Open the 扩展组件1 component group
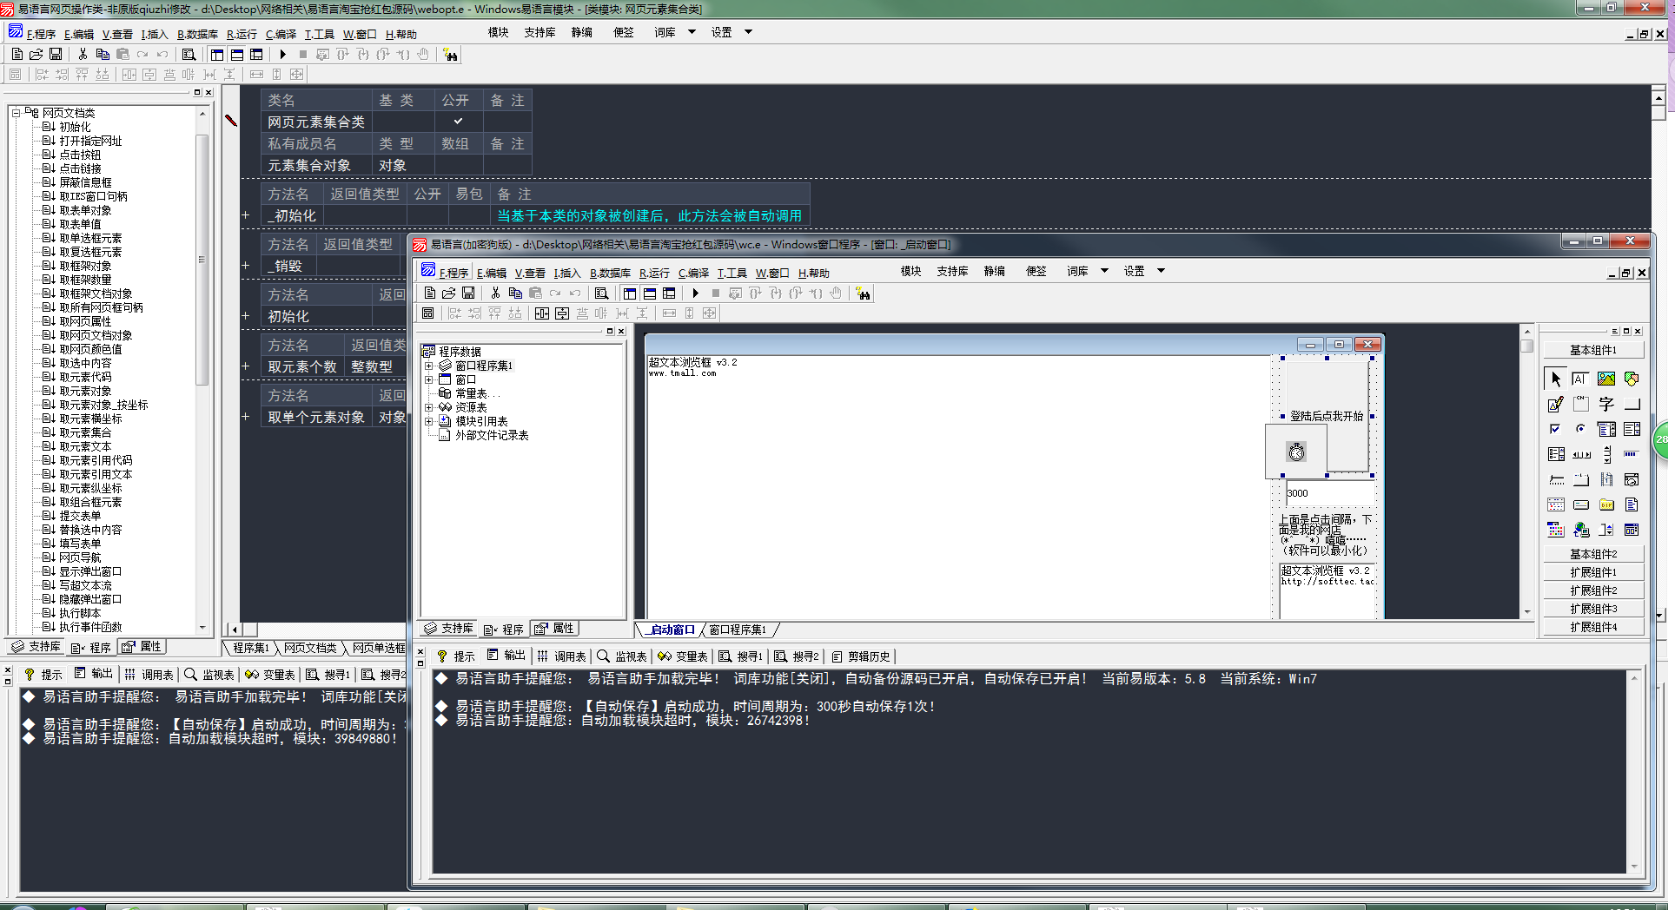Screen dimensions: 1675x910 (x=1593, y=572)
